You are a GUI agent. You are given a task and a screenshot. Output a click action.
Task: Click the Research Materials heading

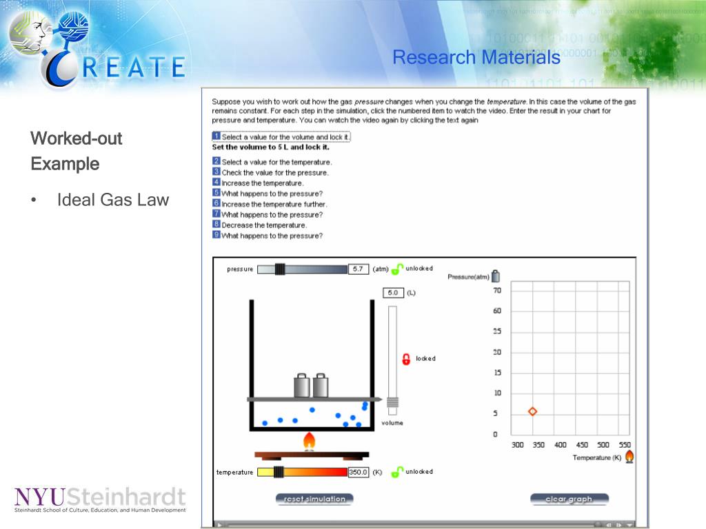click(476, 57)
